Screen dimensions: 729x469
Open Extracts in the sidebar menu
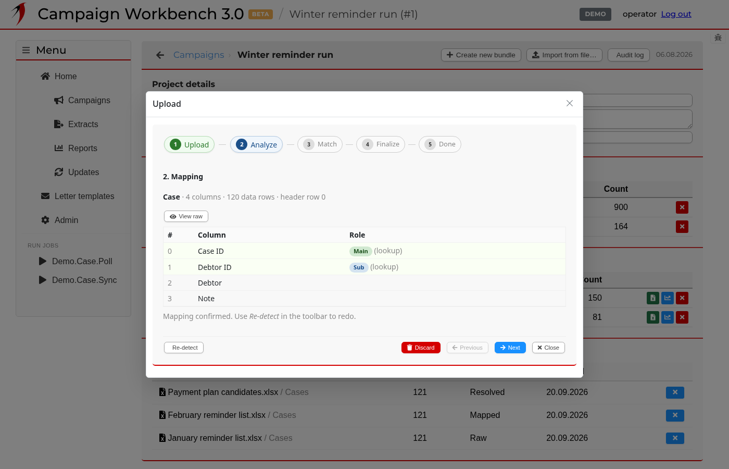pos(76,124)
